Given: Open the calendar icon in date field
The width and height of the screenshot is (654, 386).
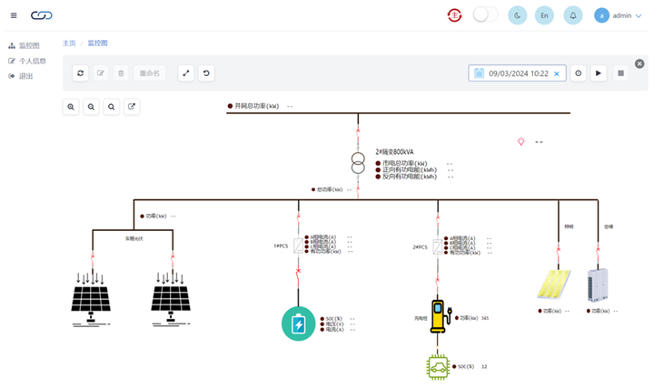Looking at the screenshot, I should [x=480, y=73].
